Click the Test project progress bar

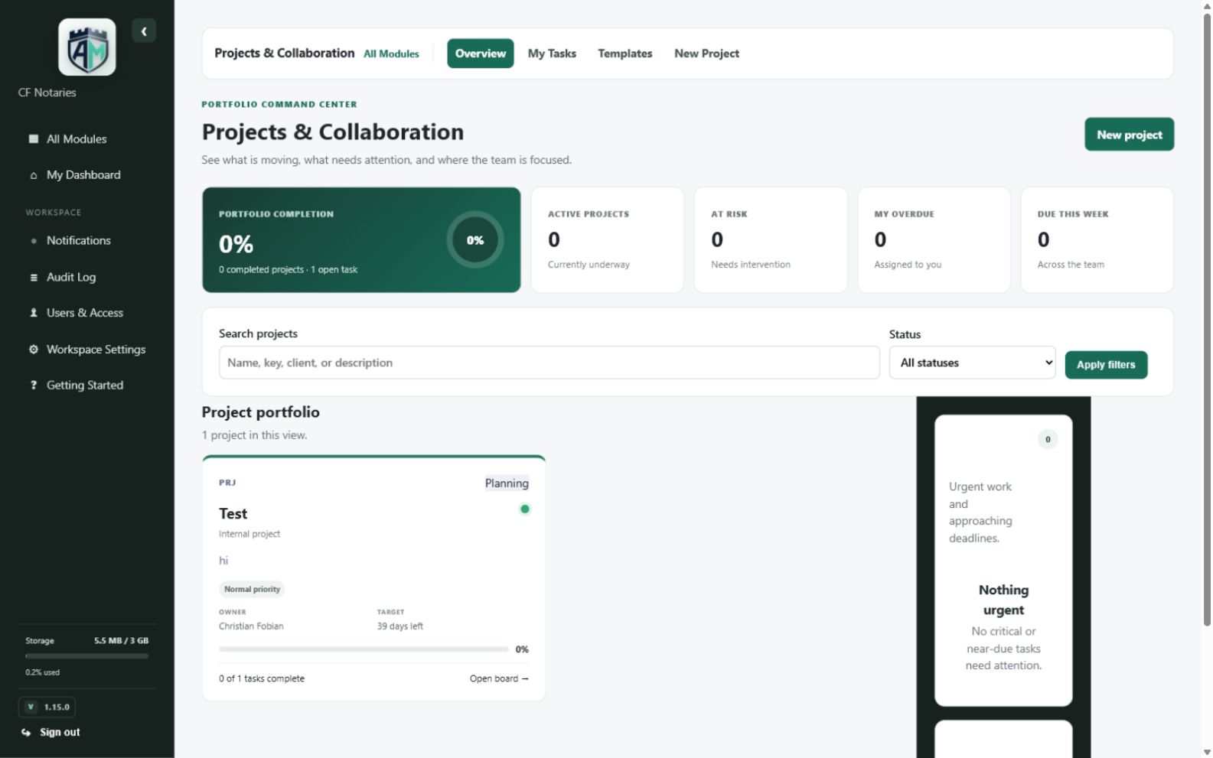364,649
